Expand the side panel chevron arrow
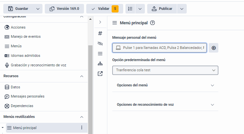 pos(100,22)
